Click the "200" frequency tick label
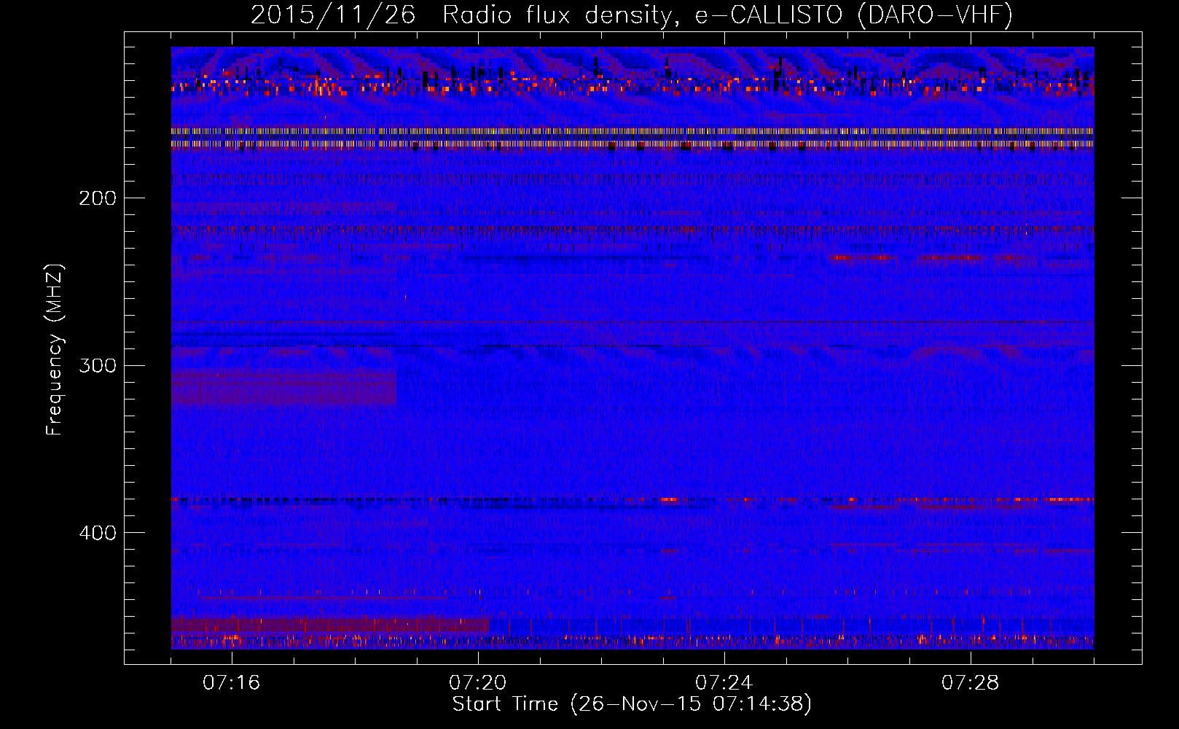The image size is (1179, 729). click(x=98, y=198)
